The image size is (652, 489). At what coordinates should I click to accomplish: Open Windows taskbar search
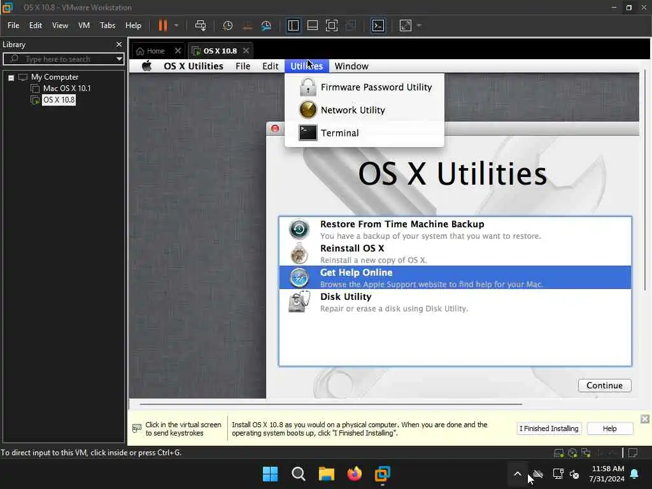pyautogui.click(x=298, y=474)
